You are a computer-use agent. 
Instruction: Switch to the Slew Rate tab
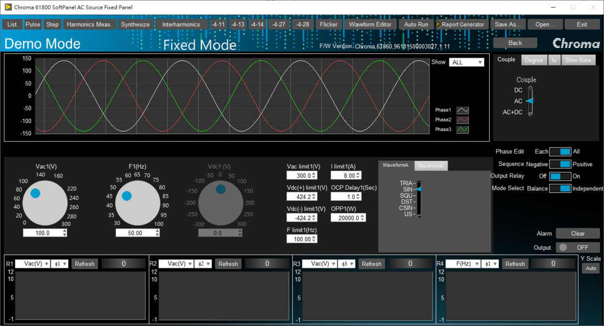coord(578,60)
